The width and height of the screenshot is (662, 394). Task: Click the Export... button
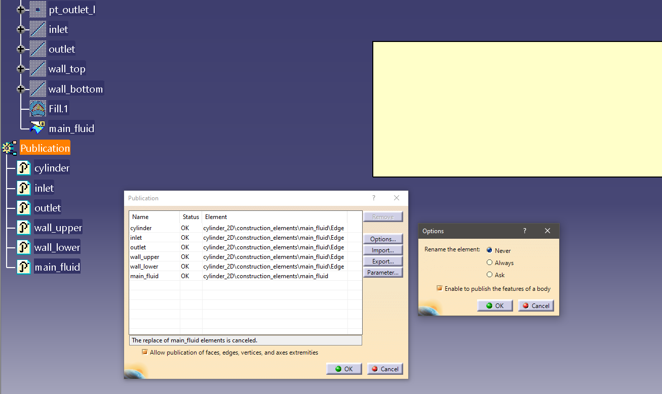tap(383, 261)
